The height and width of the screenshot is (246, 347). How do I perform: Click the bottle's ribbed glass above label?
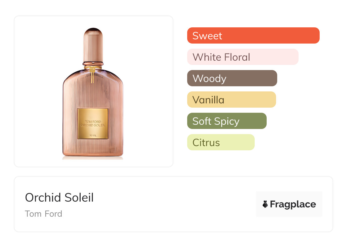pos(93,91)
